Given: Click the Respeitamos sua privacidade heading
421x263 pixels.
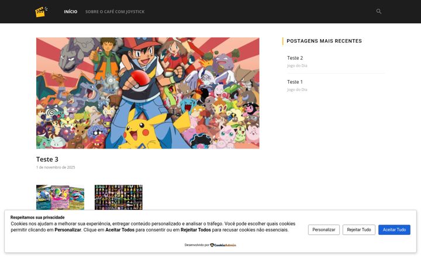Looking at the screenshot, I should click(x=37, y=217).
